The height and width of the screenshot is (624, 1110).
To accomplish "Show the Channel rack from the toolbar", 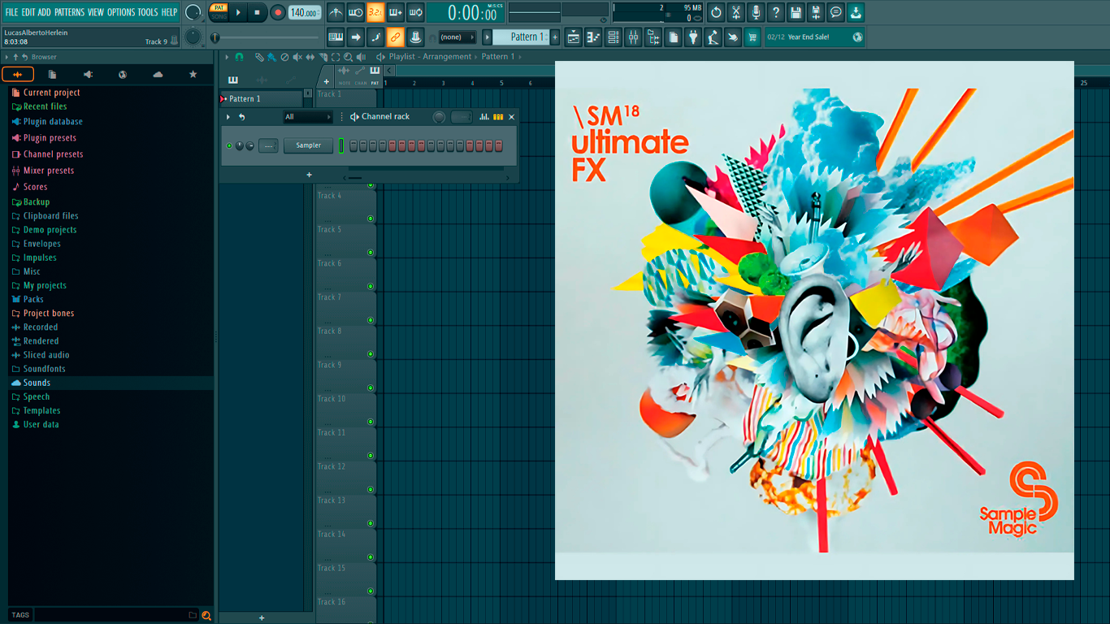I will click(614, 37).
